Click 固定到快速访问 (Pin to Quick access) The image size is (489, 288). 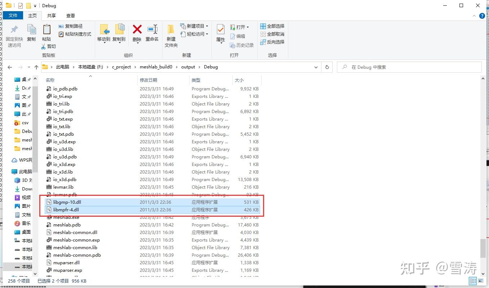pos(14,32)
